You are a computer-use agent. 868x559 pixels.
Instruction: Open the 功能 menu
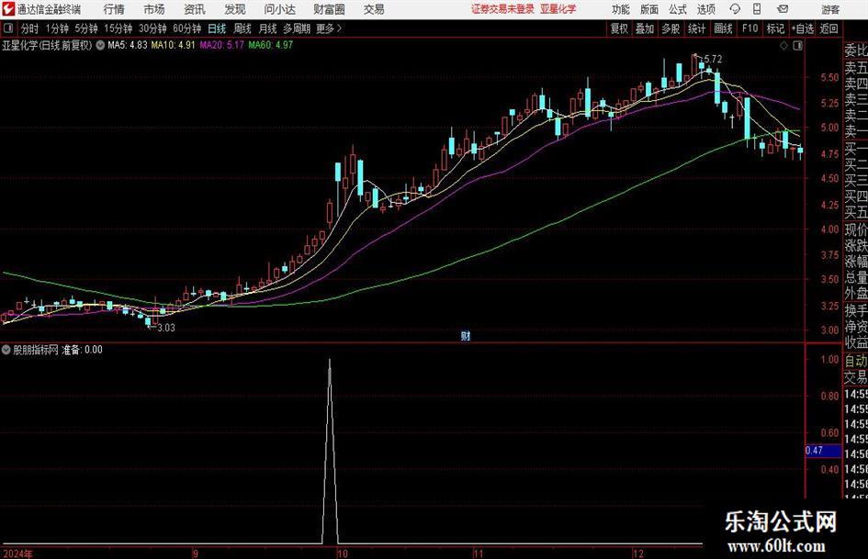click(x=621, y=9)
